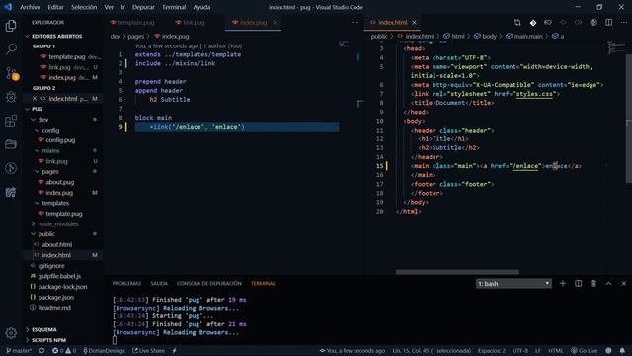Close the terminal panel
The image size is (632, 356).
[x=623, y=284]
